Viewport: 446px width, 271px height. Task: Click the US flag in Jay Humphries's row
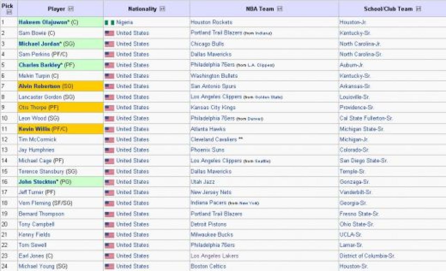coord(109,150)
